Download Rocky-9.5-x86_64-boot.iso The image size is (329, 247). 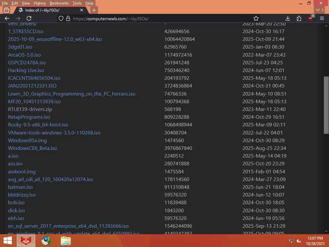38,125
